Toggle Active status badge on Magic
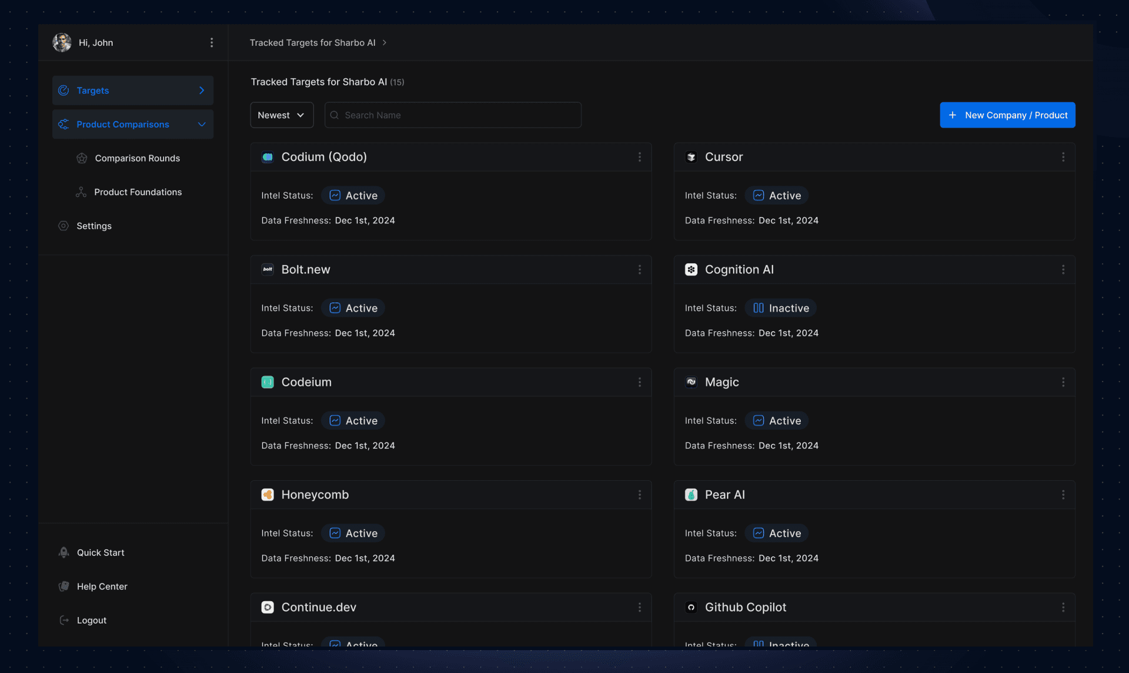Image resolution: width=1129 pixels, height=673 pixels. click(776, 420)
